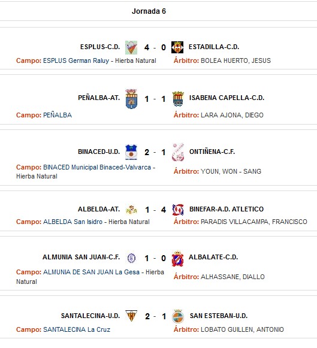Click the BINACED Municipal Binaced-Valvarca field link

(97, 167)
